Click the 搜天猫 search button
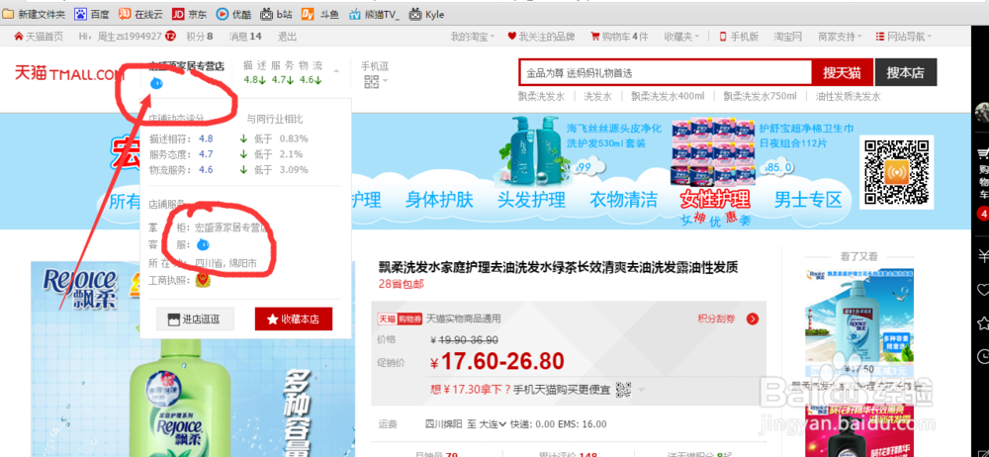Screen dimensions: 989x457 [842, 72]
